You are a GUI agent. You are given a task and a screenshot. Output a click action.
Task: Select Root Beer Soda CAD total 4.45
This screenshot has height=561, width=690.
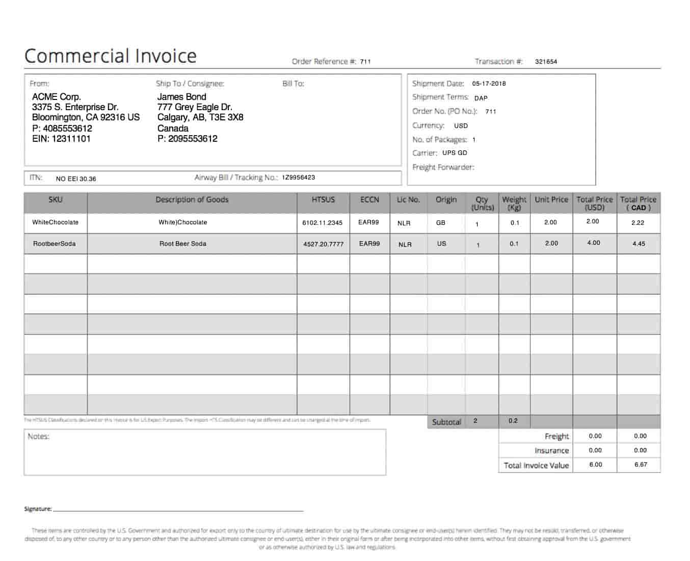(639, 244)
